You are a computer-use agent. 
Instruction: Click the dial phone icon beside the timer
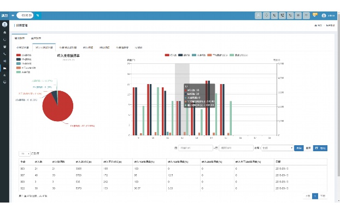tap(38, 15)
